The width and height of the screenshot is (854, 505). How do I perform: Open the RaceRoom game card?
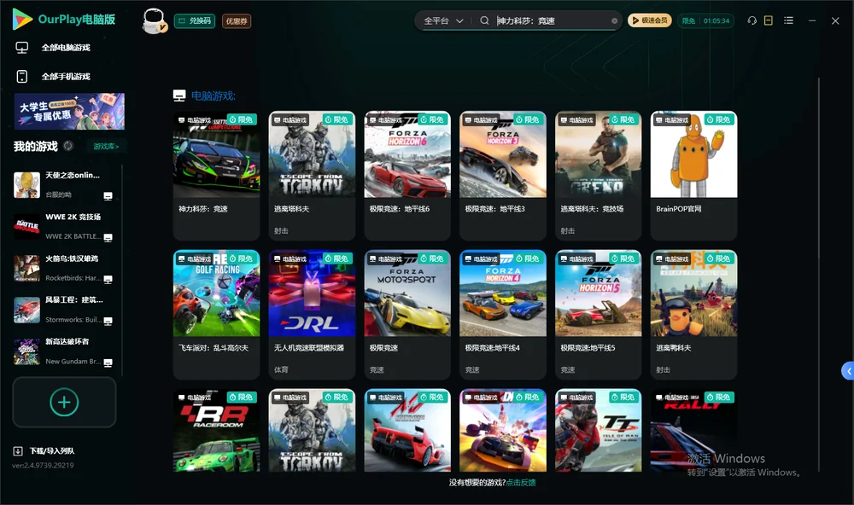(216, 430)
